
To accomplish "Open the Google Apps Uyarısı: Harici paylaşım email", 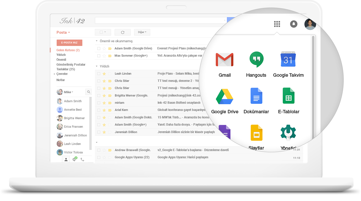I will coord(183,157).
